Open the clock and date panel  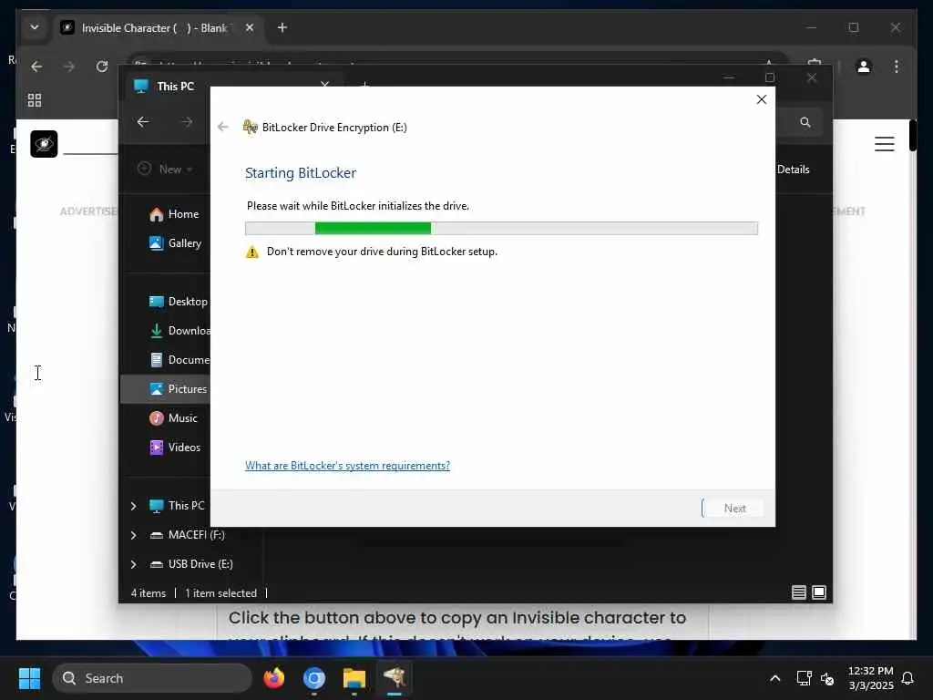(870, 678)
